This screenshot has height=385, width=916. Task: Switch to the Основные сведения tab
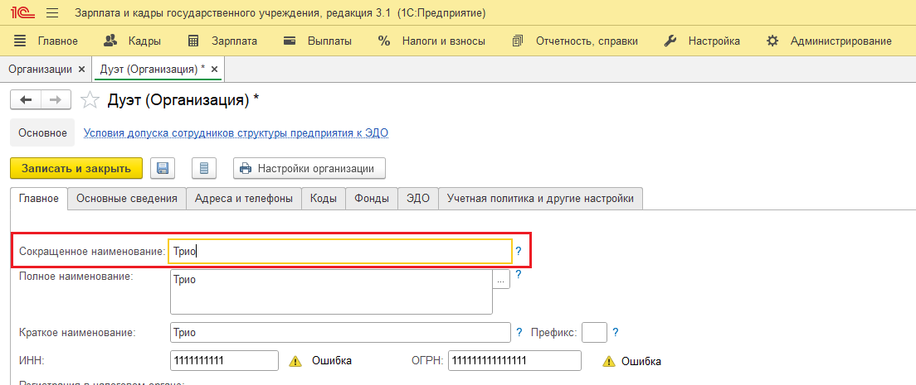click(x=127, y=199)
